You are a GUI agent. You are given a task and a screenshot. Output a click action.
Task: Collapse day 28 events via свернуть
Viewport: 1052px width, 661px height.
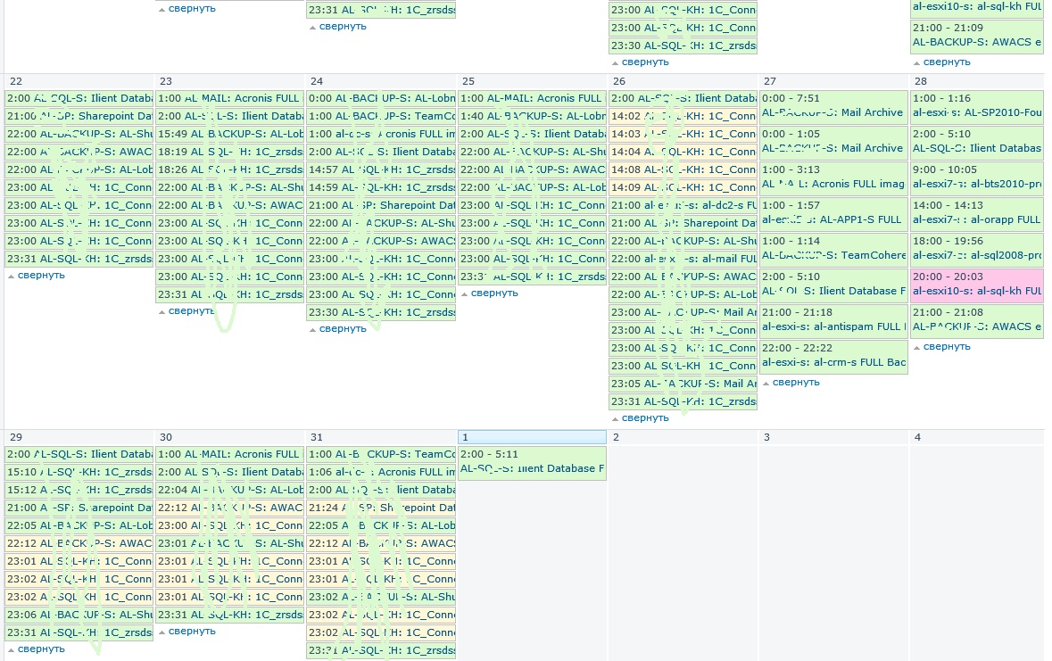click(x=947, y=347)
